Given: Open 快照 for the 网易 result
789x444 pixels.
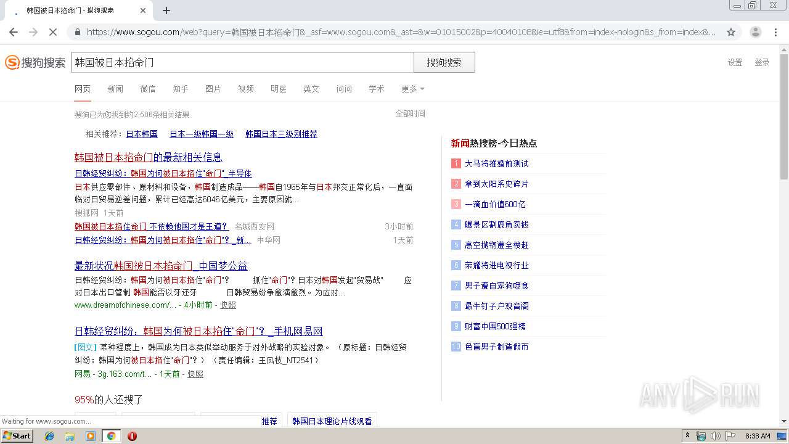Looking at the screenshot, I should click(195, 374).
